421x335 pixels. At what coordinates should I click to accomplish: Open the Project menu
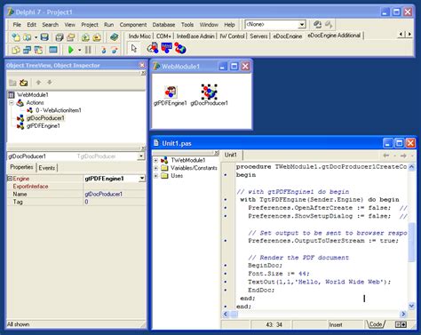pyautogui.click(x=90, y=25)
